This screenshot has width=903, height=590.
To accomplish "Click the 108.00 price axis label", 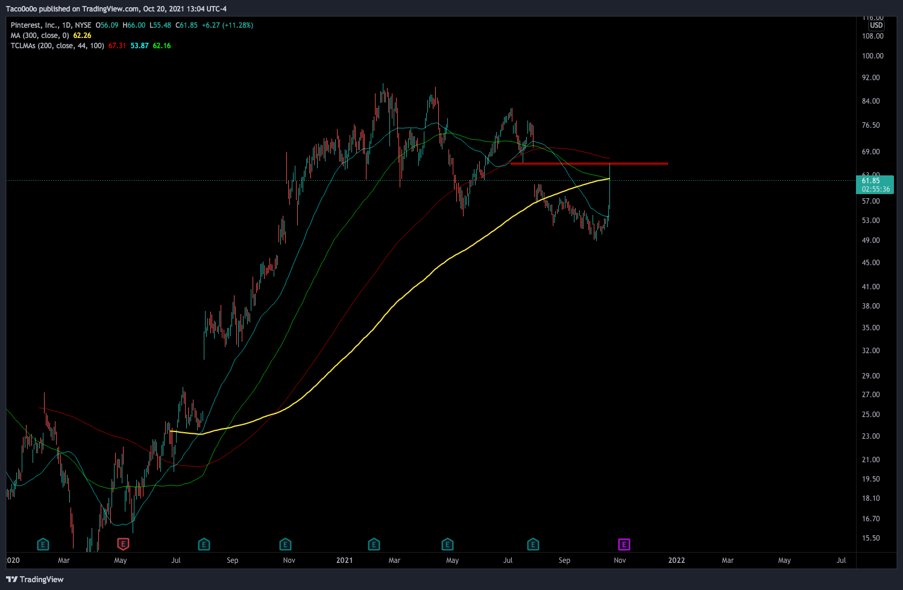I will coord(873,36).
